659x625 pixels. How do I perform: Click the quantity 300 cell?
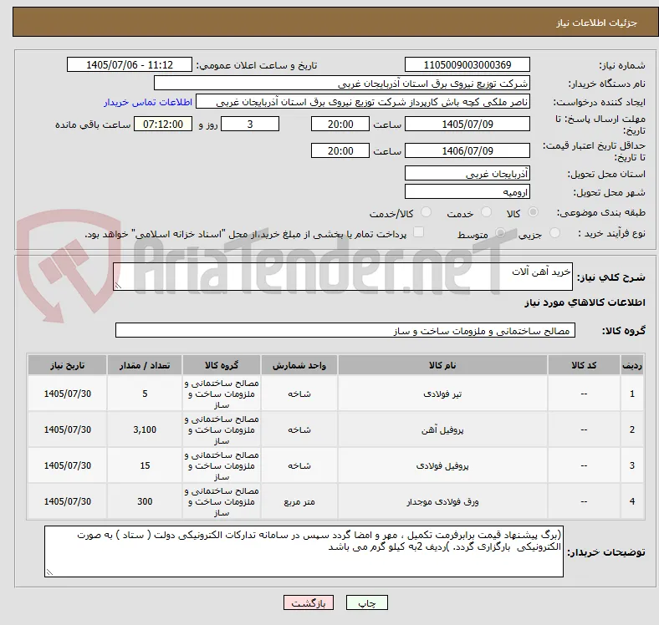click(x=145, y=501)
